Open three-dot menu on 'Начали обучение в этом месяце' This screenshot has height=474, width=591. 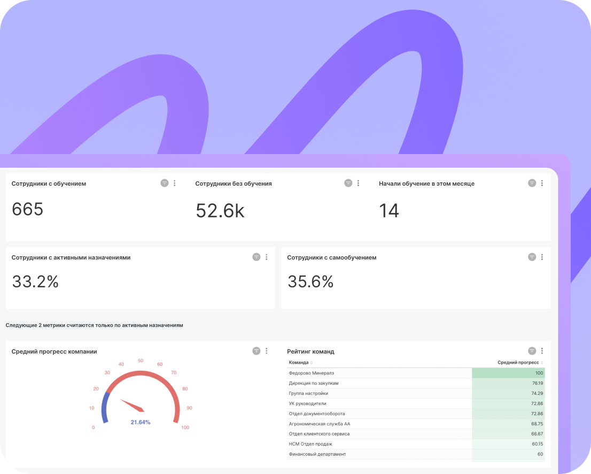(x=542, y=183)
